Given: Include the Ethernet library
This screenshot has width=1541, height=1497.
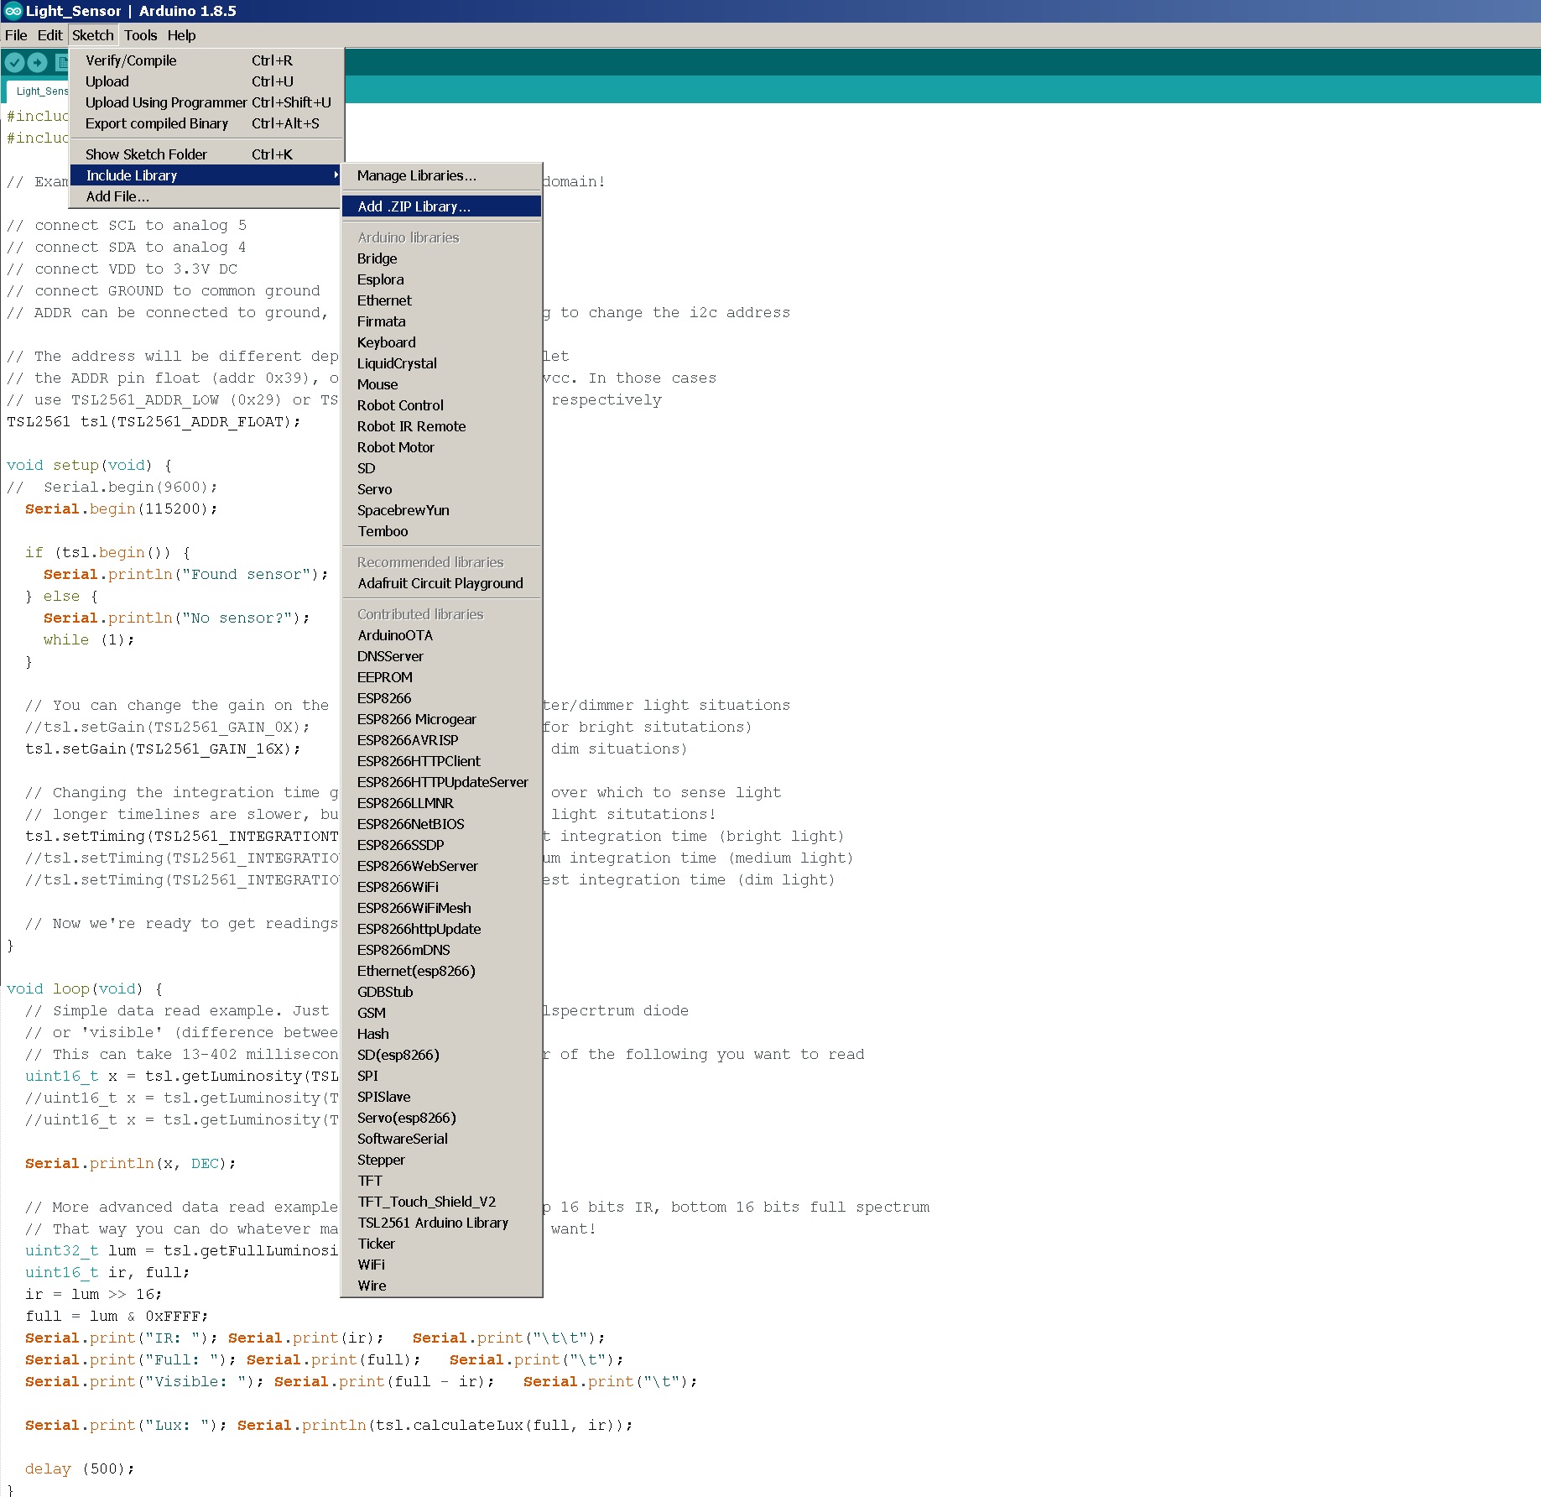Looking at the screenshot, I should (441, 300).
